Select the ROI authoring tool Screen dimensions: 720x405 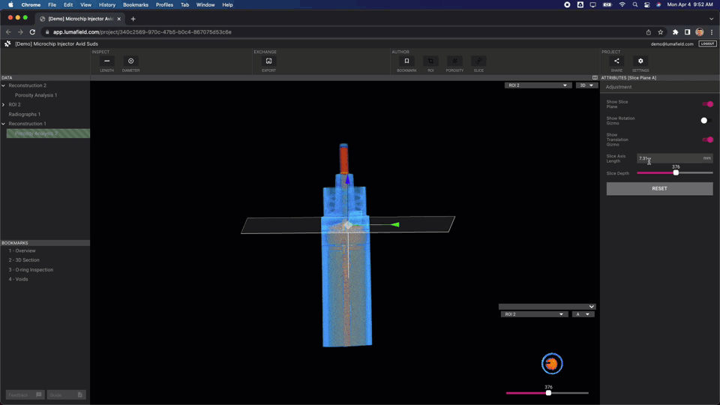click(430, 61)
